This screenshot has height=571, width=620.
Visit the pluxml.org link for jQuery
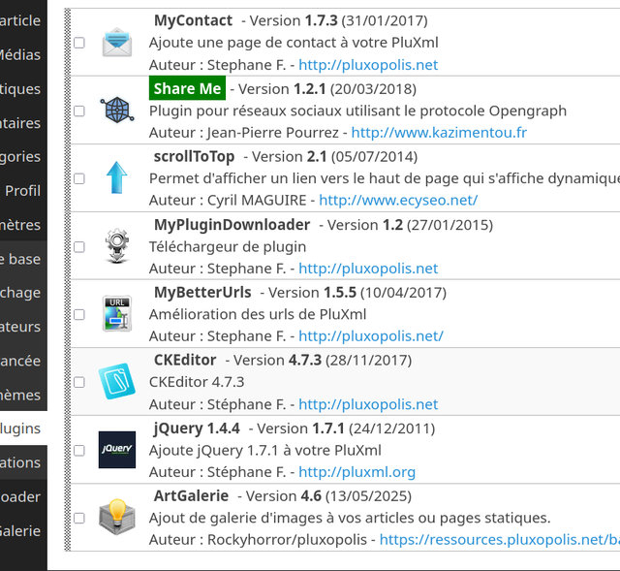coord(356,472)
